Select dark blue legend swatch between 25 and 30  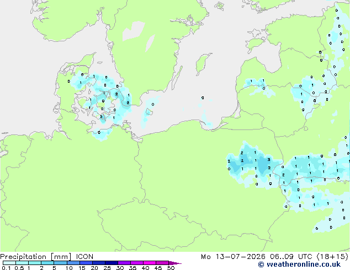[x=112, y=263]
